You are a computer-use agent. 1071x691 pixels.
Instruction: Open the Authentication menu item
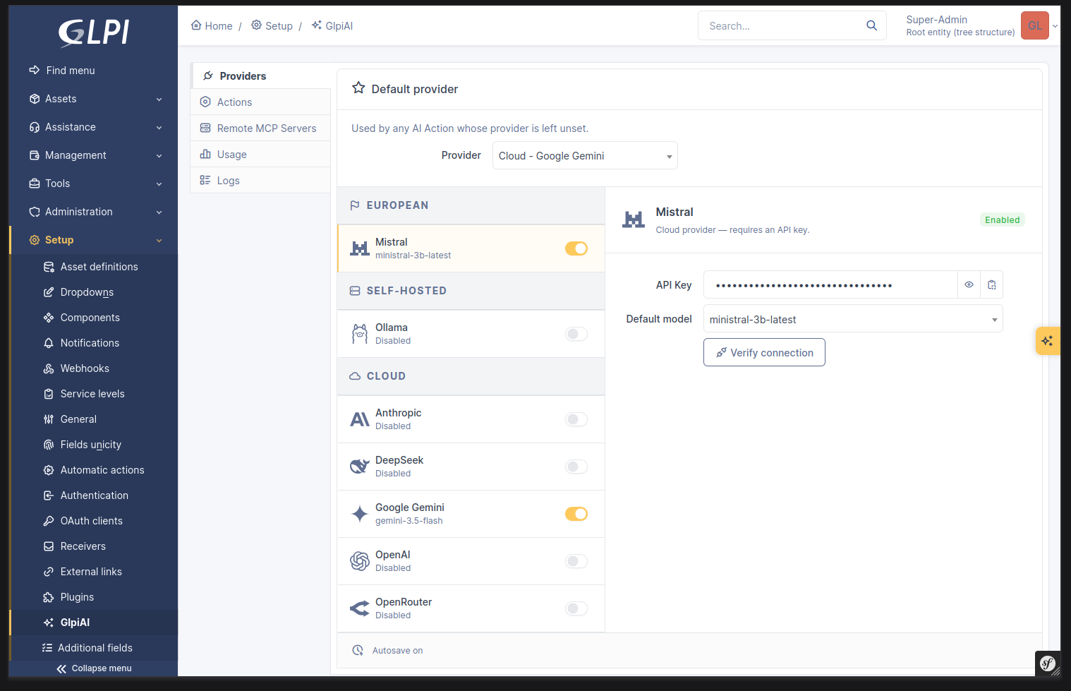coord(95,495)
